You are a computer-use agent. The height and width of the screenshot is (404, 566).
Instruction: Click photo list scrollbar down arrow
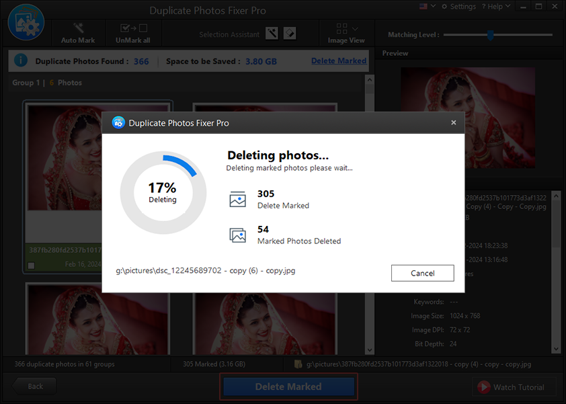coord(369,350)
